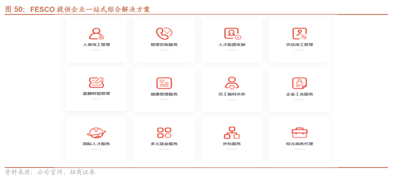
Task: Click the 人才配置发展 profile card icon
Action: (233, 34)
